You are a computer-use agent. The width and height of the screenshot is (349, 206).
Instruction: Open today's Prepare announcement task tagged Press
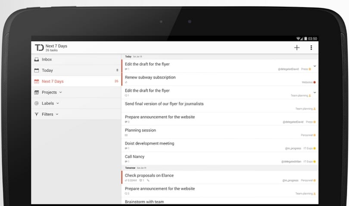(x=220, y=119)
